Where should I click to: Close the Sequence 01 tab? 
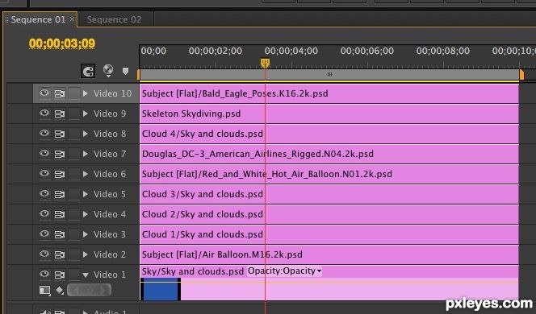pos(72,19)
